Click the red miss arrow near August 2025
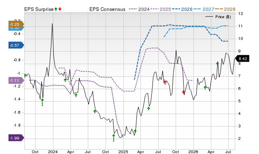 click(x=165, y=81)
